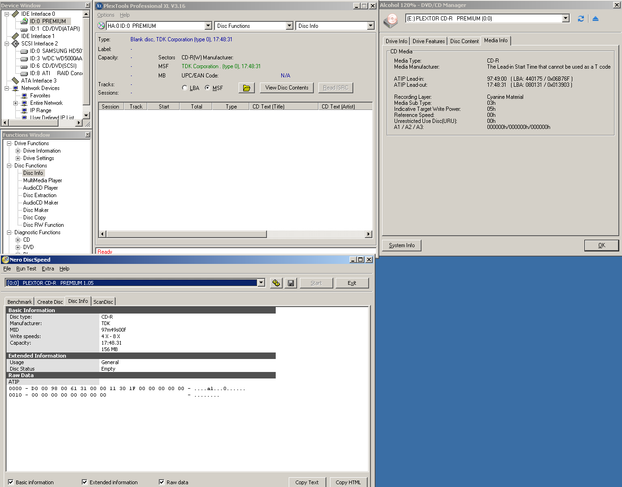Toggle the Raw data checkbox
622x487 pixels.
[x=162, y=482]
